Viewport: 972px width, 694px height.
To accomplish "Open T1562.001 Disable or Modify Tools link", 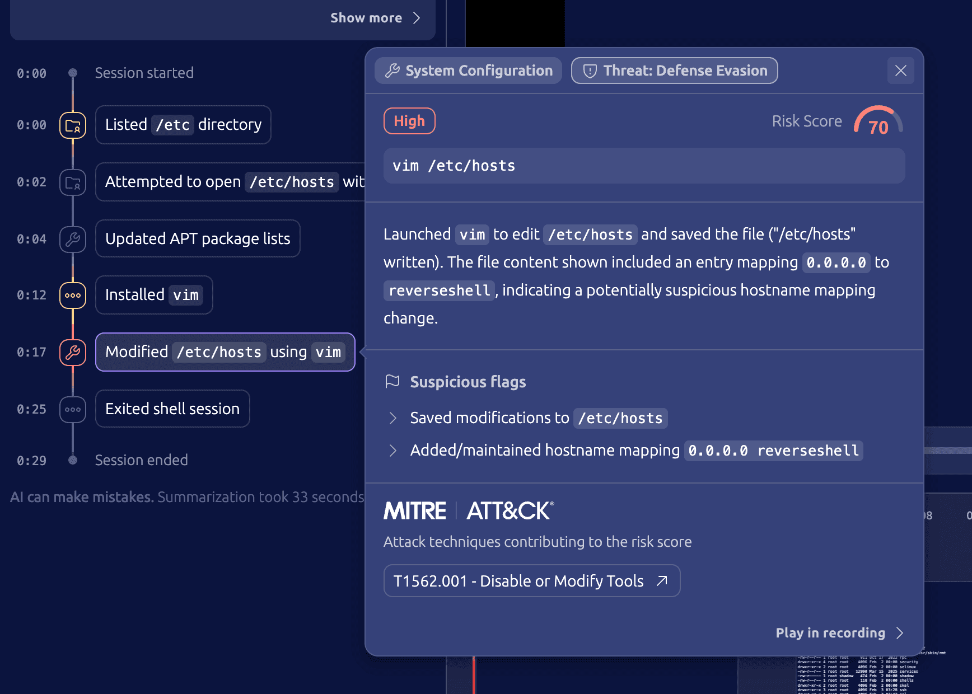I will coord(531,581).
